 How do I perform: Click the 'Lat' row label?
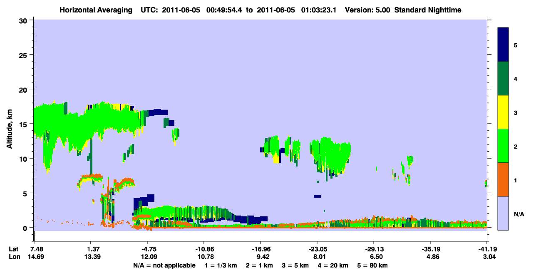pos(13,249)
